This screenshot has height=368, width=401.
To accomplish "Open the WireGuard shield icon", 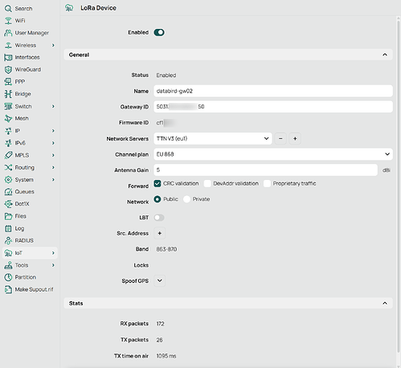I will (8, 70).
